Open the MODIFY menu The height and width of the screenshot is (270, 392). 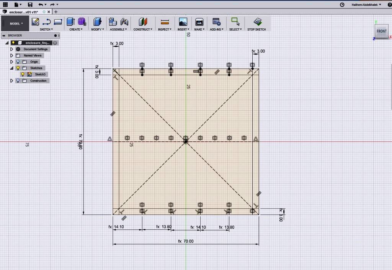98,29
